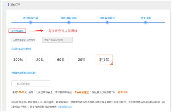Click the 最高10000元 text
This screenshot has height=112, width=172.
[x=19, y=92]
